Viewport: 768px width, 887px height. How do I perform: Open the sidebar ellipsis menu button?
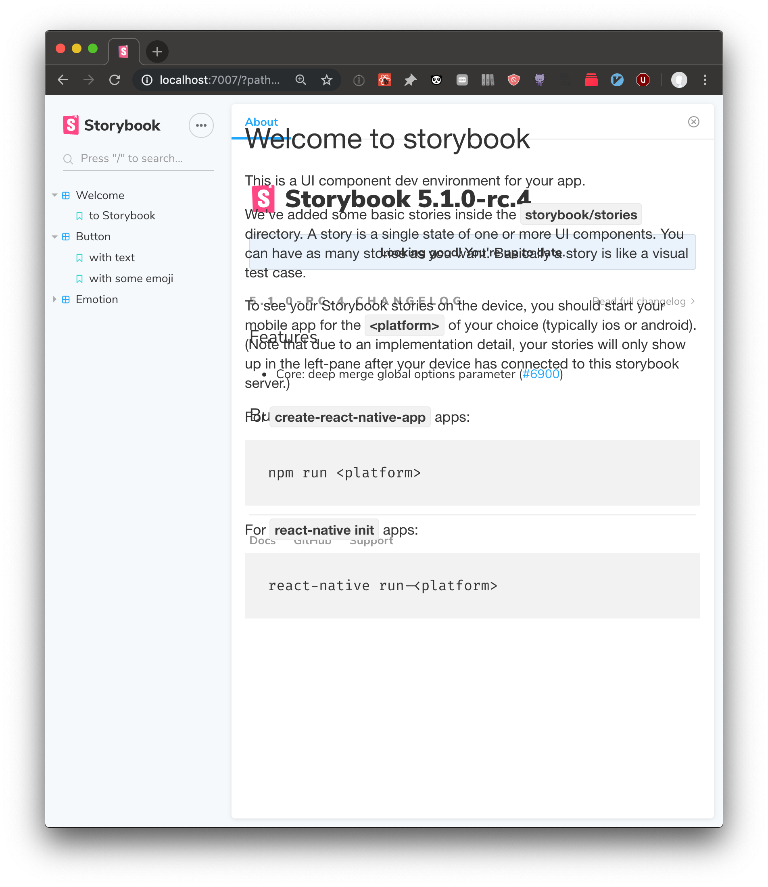(201, 125)
